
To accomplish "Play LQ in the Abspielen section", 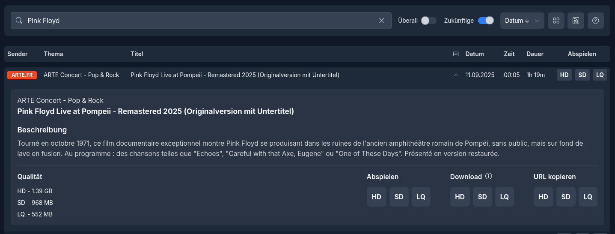I will 421,197.
